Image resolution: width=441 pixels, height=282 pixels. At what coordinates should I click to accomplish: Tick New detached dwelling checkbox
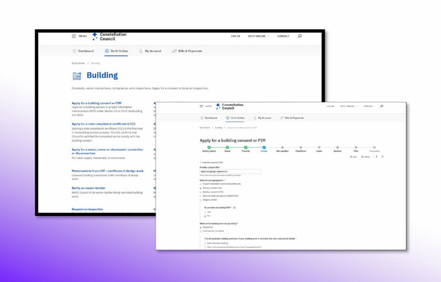point(205,243)
